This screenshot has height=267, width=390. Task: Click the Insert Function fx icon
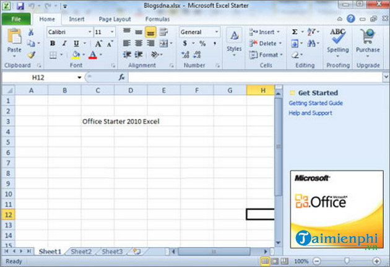coord(121,77)
